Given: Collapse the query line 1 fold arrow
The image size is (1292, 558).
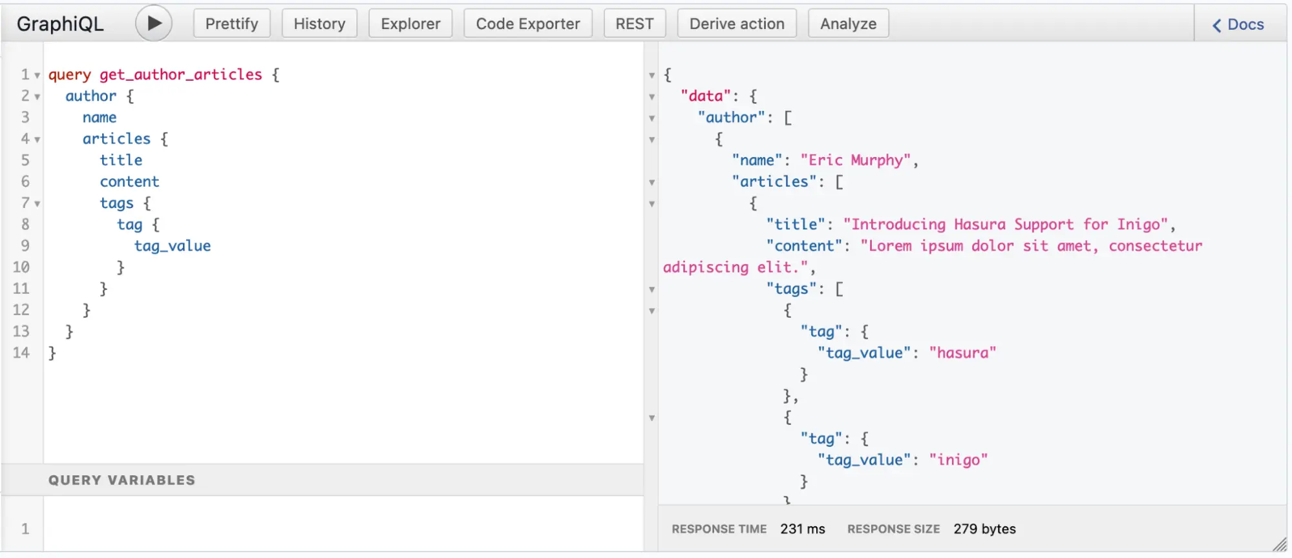Looking at the screenshot, I should (37, 76).
